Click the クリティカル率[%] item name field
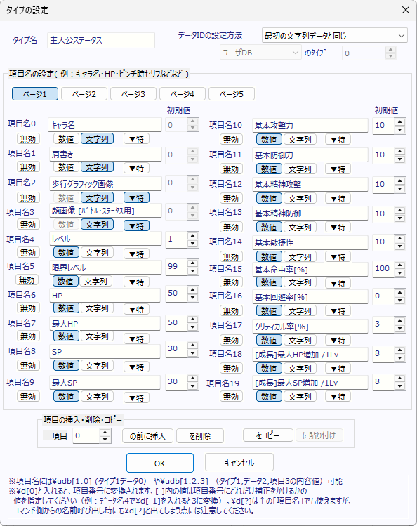Viewport: 417px width, 526px height. pyautogui.click(x=310, y=327)
